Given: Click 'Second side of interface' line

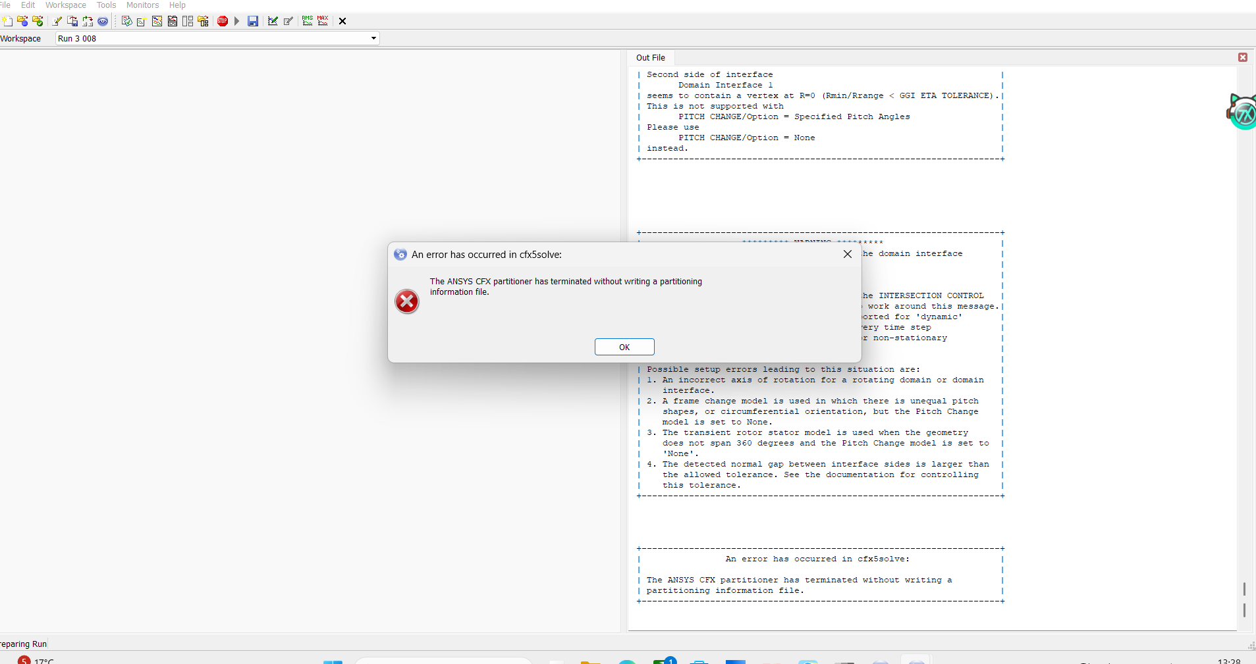Looking at the screenshot, I should pos(709,74).
